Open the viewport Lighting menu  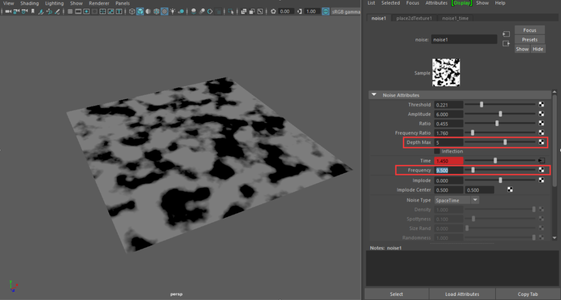55,3
